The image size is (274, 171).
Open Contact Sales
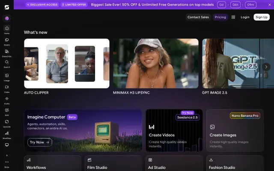198,17
